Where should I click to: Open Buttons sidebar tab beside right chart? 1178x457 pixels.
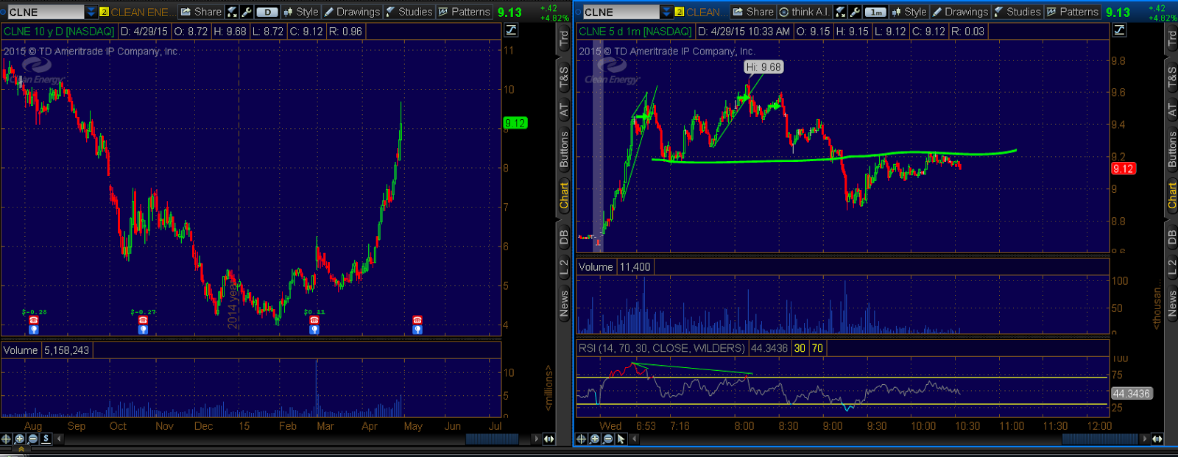(x=1172, y=149)
